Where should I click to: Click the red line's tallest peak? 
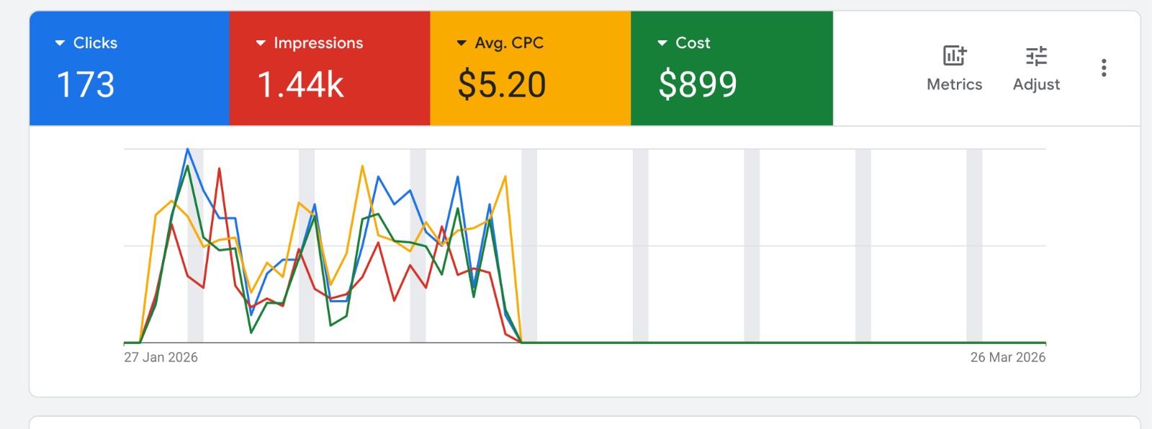coord(219,168)
